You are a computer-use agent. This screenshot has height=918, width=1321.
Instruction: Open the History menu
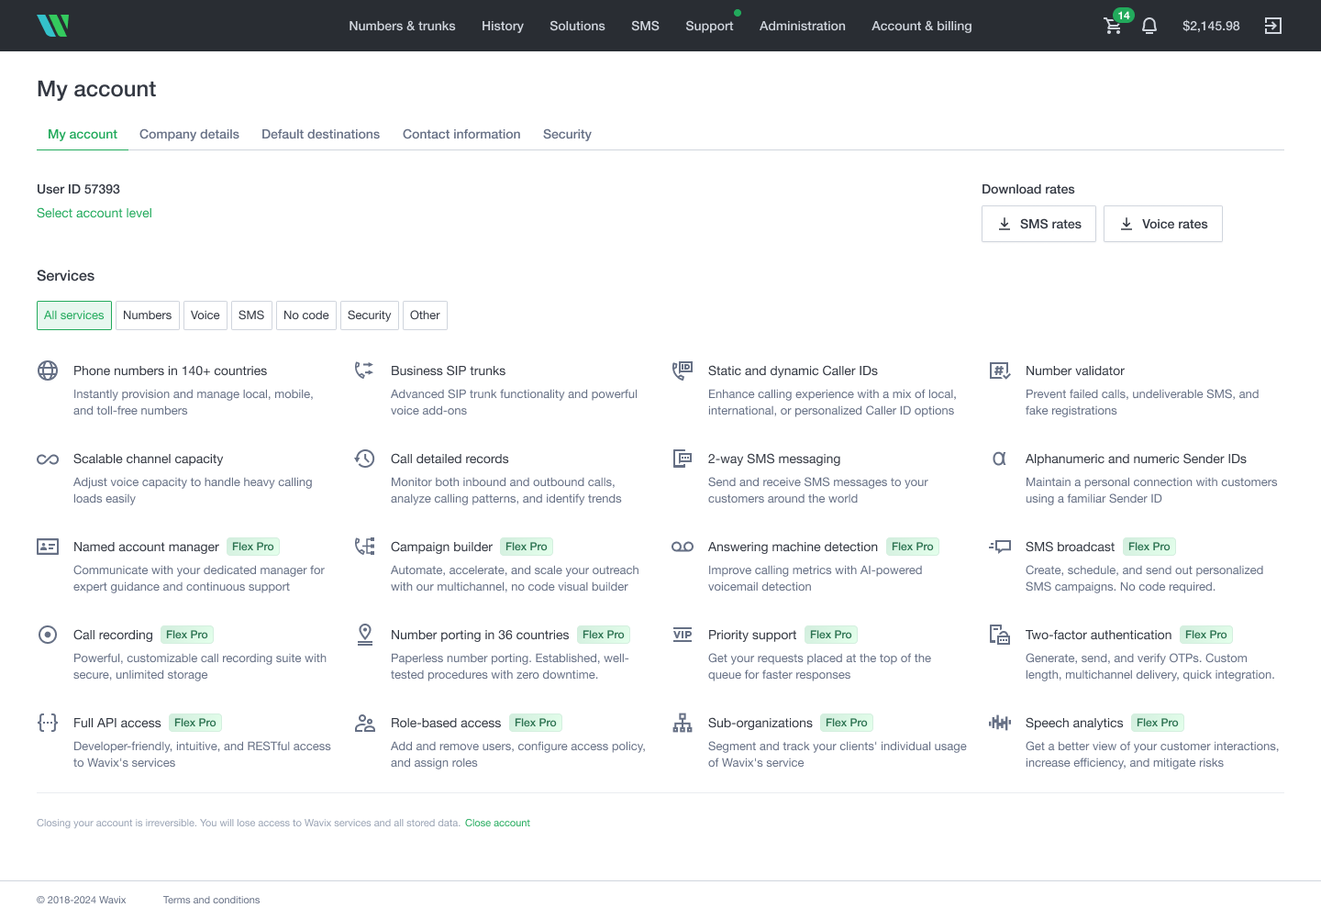(503, 26)
